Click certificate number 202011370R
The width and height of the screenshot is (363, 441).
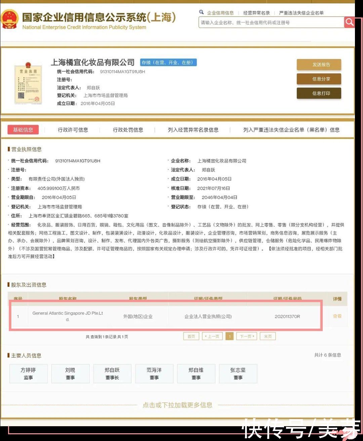tap(287, 316)
